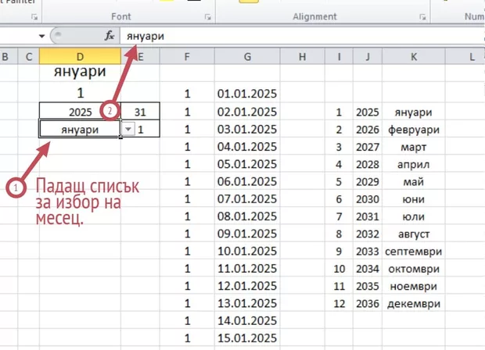Select the date cell 15.01.2025
The width and height of the screenshot is (485, 350).
coord(247,337)
